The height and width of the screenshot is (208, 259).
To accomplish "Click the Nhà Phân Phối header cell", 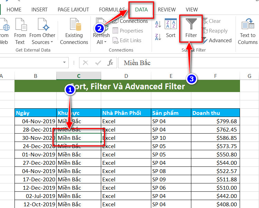I will [x=126, y=113].
